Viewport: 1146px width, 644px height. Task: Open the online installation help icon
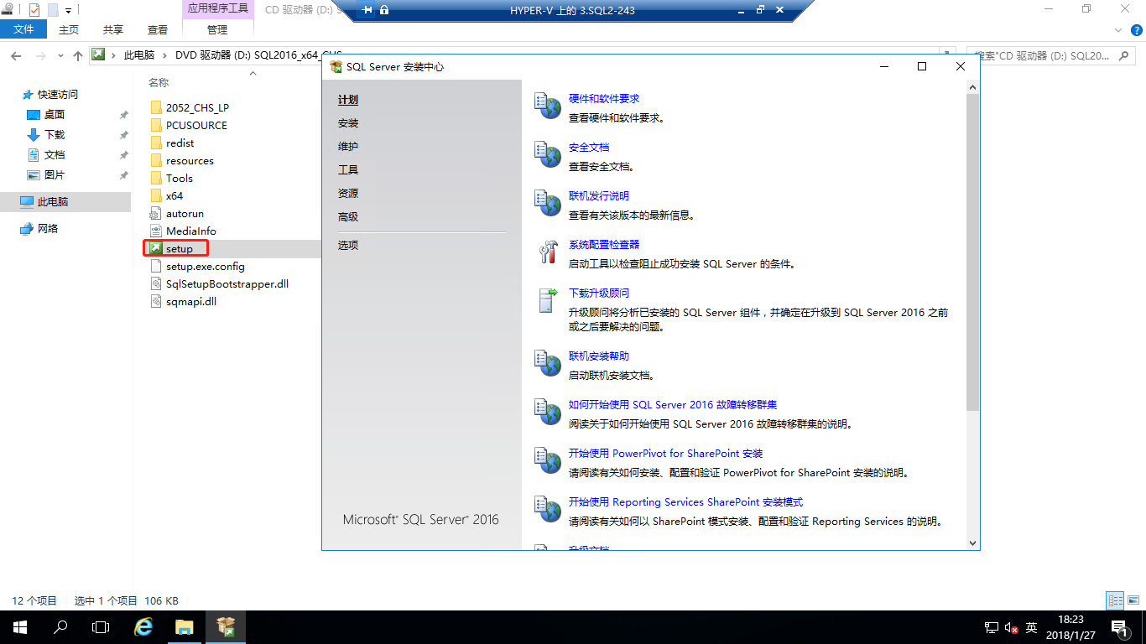[x=548, y=364]
